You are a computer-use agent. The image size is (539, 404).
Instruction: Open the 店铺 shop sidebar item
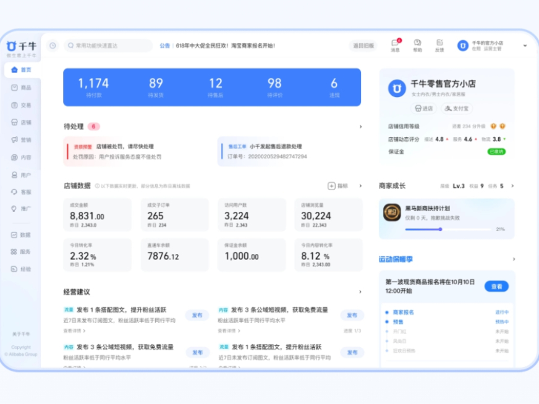pos(21,122)
